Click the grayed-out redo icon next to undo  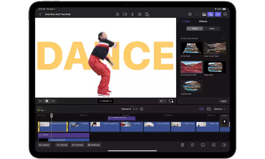197,14
